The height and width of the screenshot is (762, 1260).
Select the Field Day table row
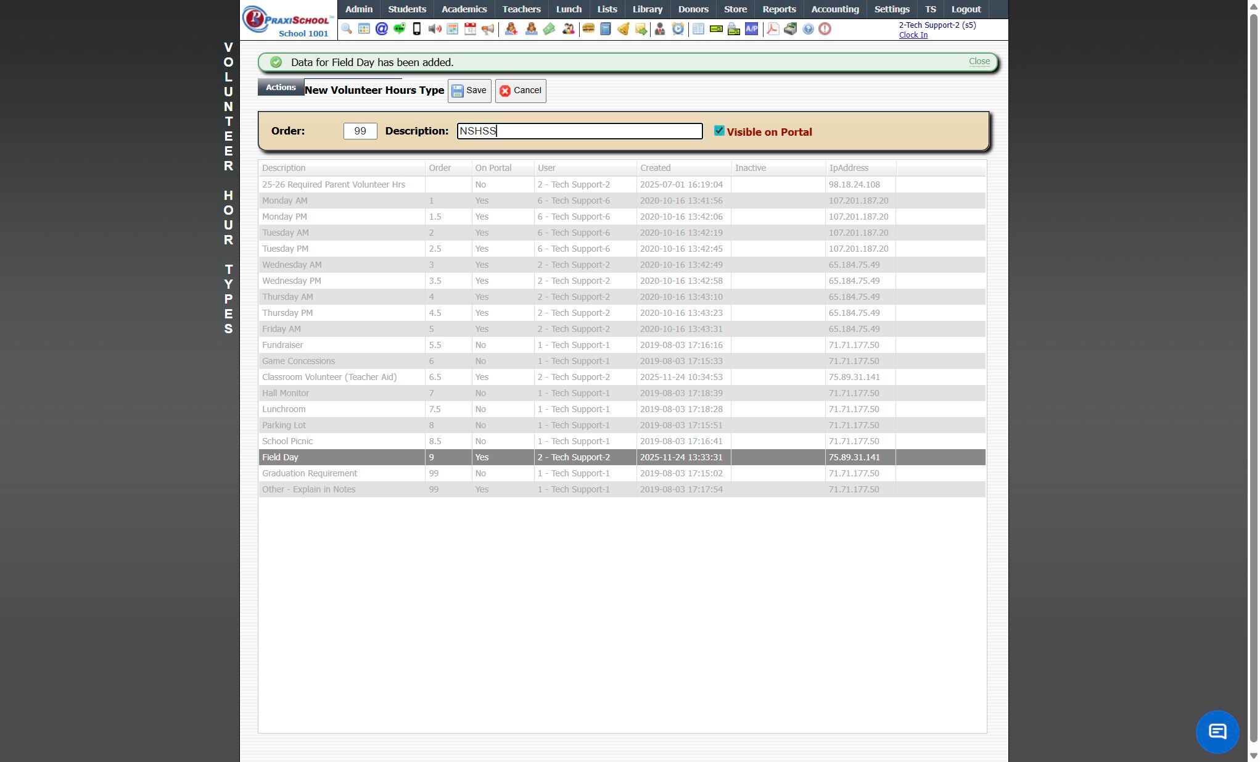pyautogui.click(x=622, y=457)
